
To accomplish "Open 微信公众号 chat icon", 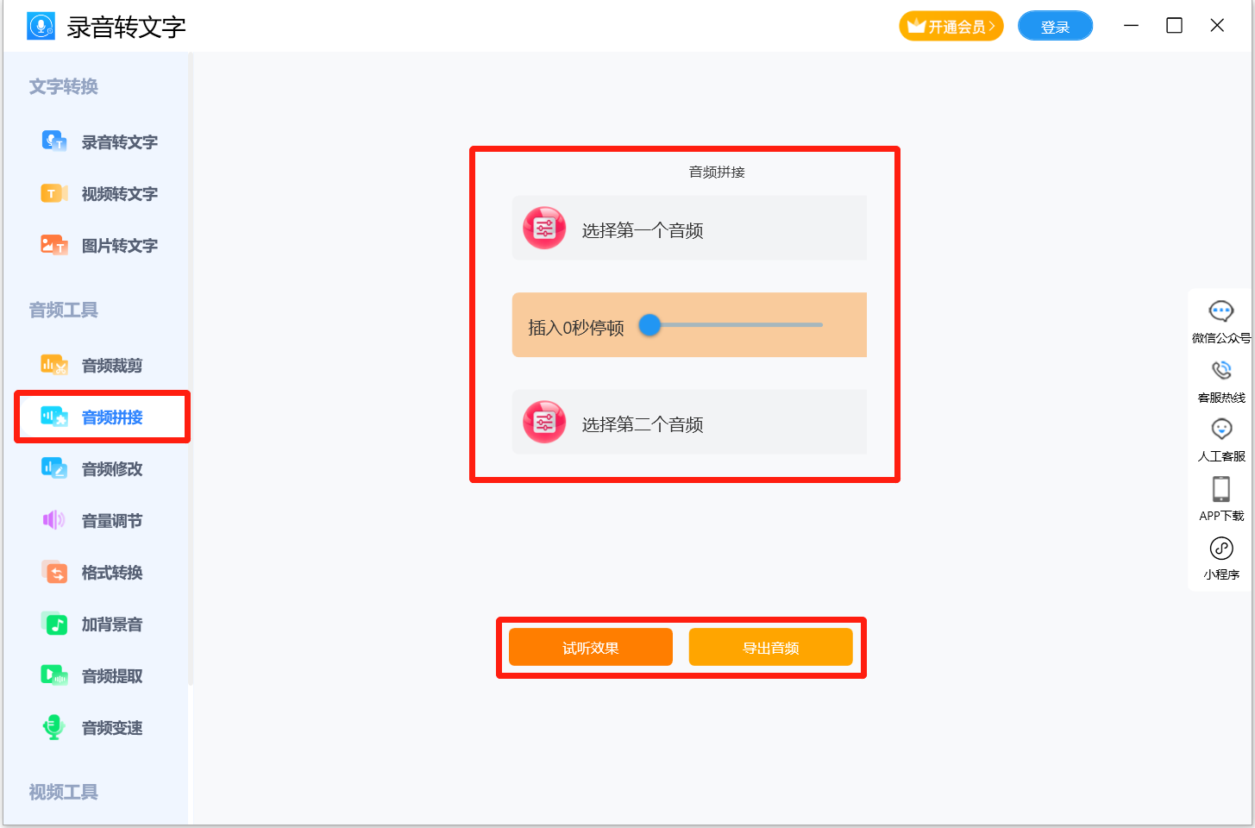I will 1221,311.
